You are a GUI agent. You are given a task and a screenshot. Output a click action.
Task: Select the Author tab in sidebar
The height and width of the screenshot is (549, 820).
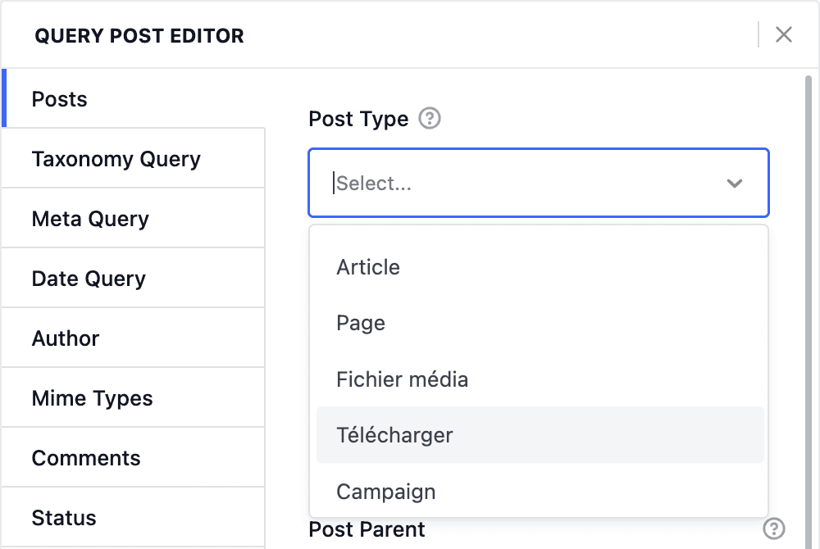(x=66, y=338)
